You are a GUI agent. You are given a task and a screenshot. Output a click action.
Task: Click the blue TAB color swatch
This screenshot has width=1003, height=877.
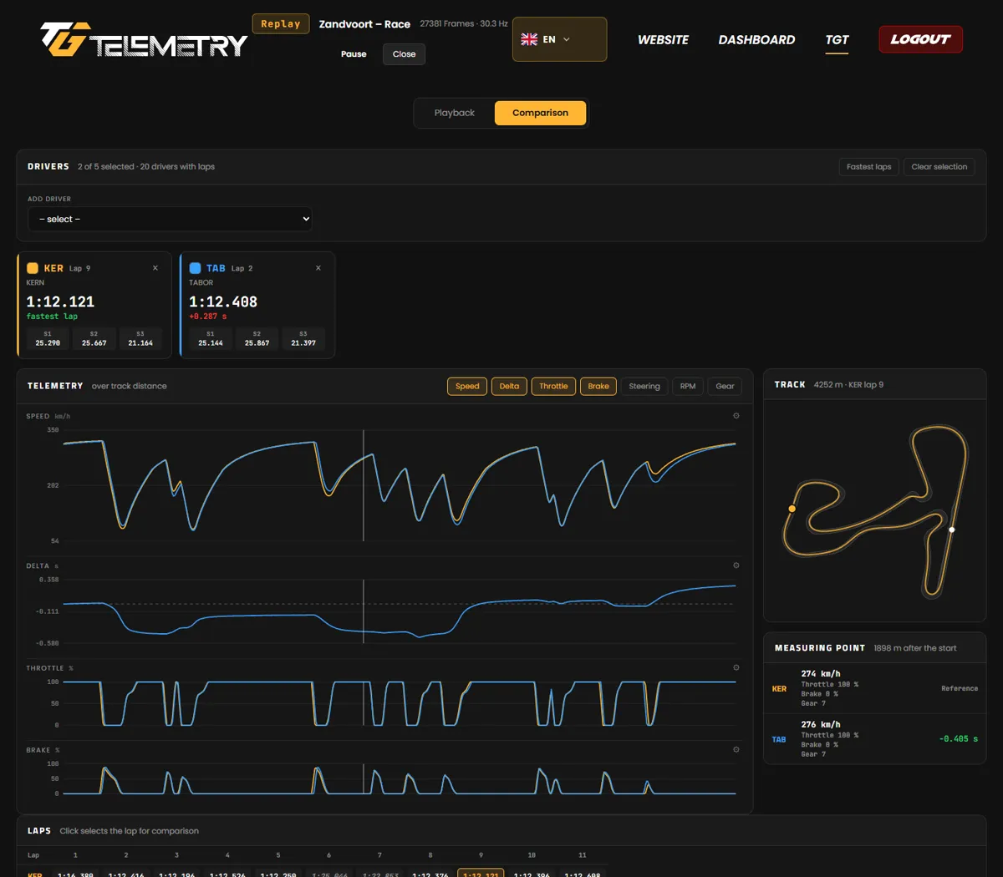(195, 268)
